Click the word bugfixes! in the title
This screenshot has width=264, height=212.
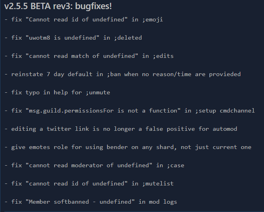tap(93, 6)
